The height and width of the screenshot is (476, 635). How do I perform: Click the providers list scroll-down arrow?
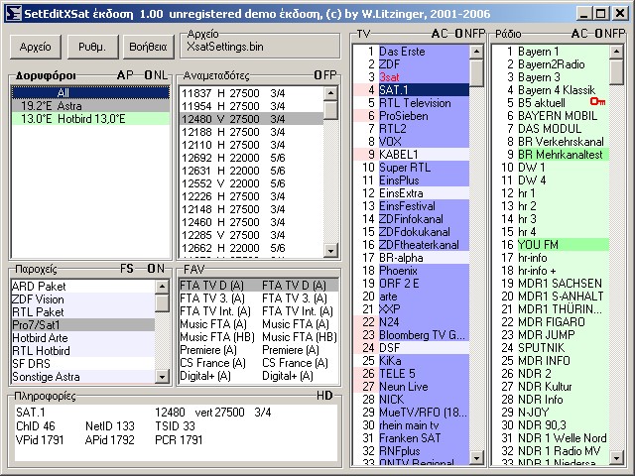coord(162,378)
